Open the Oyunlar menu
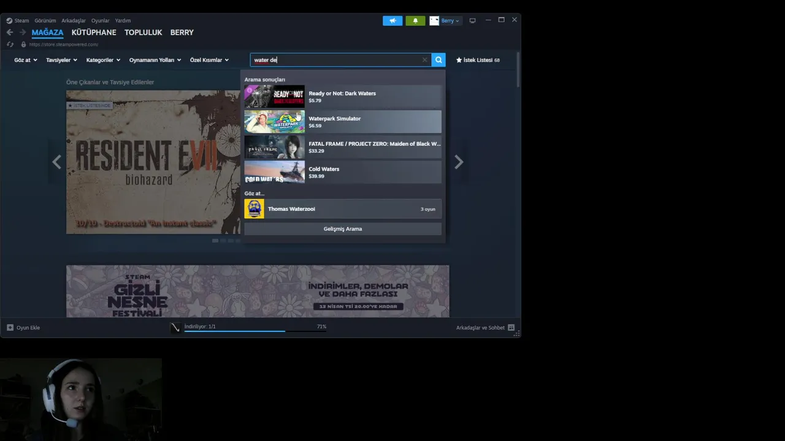 coord(100,20)
